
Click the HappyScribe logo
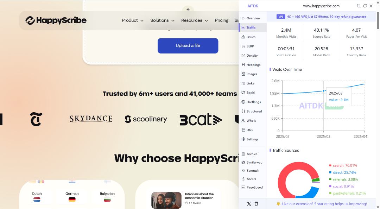[56, 20]
